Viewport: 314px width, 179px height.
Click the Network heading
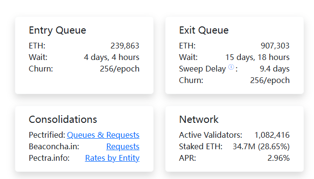pos(198,119)
